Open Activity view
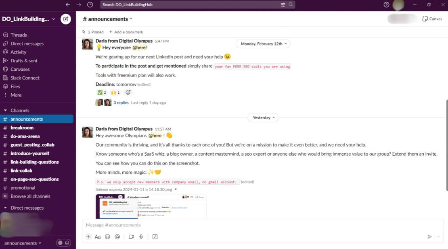The height and width of the screenshot is (249, 448). [x=18, y=52]
